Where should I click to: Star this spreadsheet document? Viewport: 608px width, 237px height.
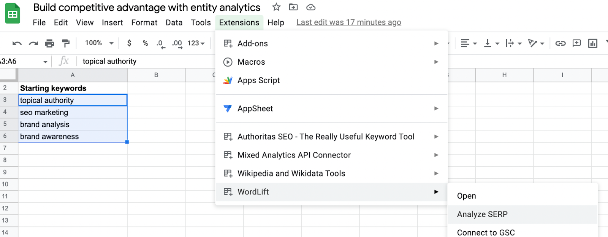[276, 7]
